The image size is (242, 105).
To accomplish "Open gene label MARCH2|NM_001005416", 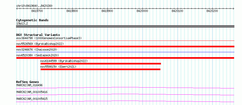I will (32, 92).
